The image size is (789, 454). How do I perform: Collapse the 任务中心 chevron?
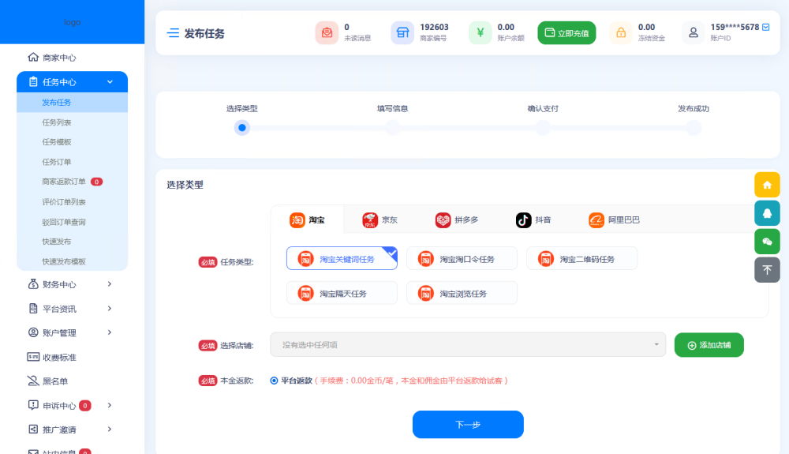(110, 81)
